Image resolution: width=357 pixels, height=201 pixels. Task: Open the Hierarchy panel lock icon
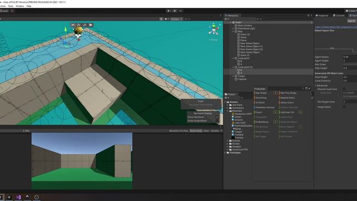pyautogui.click(x=308, y=16)
